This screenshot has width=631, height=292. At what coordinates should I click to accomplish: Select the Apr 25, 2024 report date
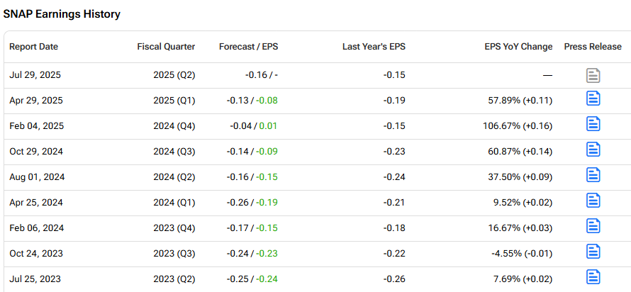pos(36,202)
